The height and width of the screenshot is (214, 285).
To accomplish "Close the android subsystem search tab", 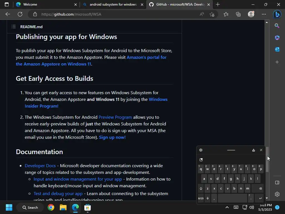I will tap(142, 4).
